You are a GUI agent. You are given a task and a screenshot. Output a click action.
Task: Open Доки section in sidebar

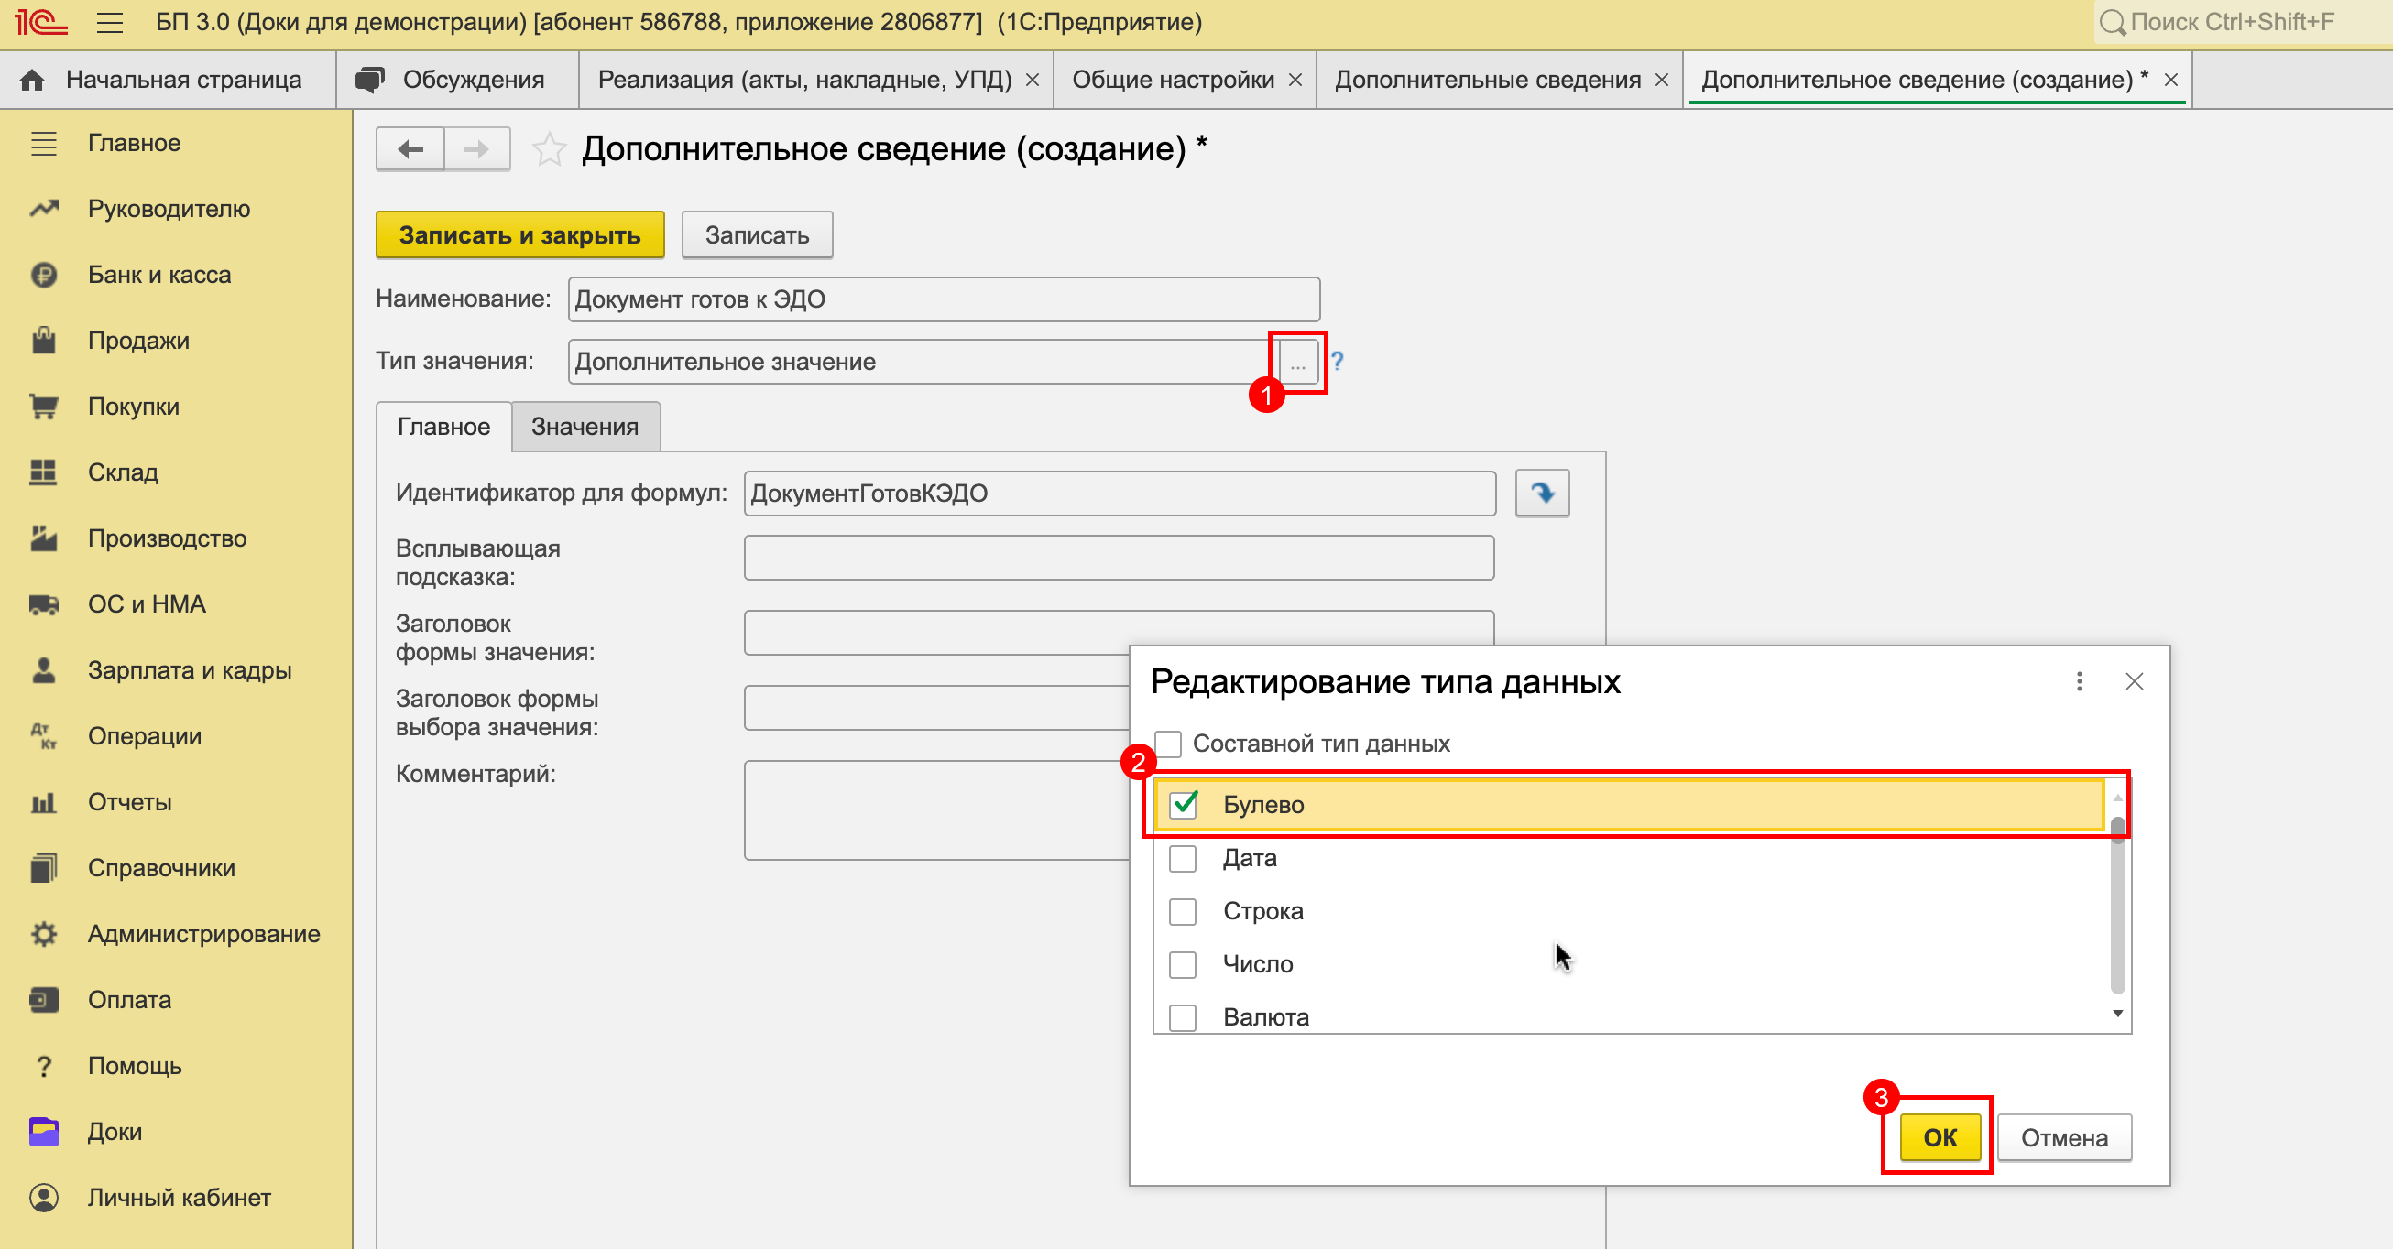tap(115, 1132)
